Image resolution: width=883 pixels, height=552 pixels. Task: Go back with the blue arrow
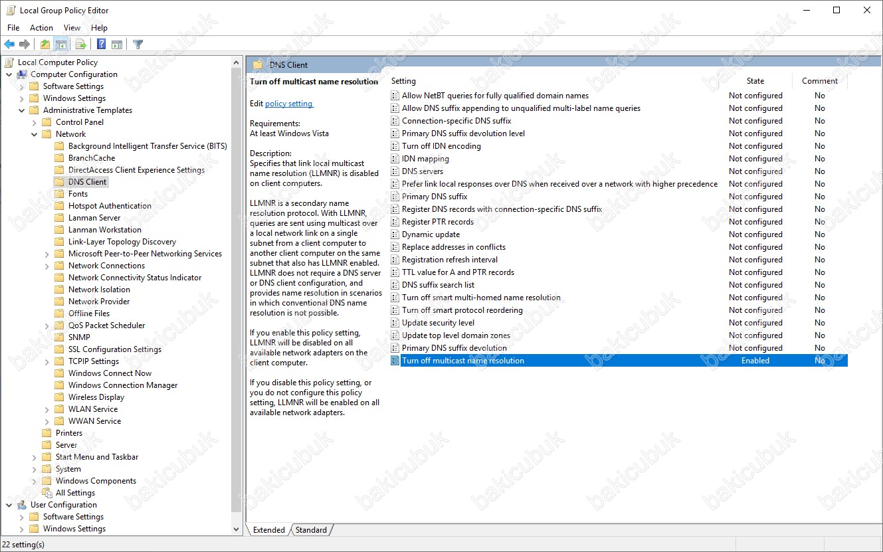[x=9, y=45]
